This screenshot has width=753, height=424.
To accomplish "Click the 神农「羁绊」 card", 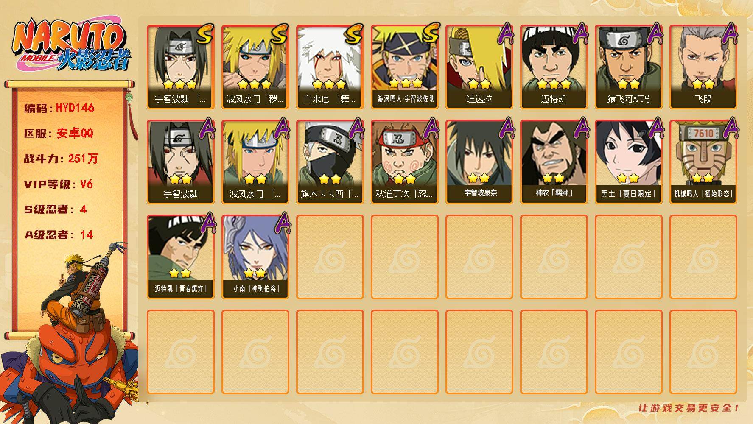I will click(554, 162).
